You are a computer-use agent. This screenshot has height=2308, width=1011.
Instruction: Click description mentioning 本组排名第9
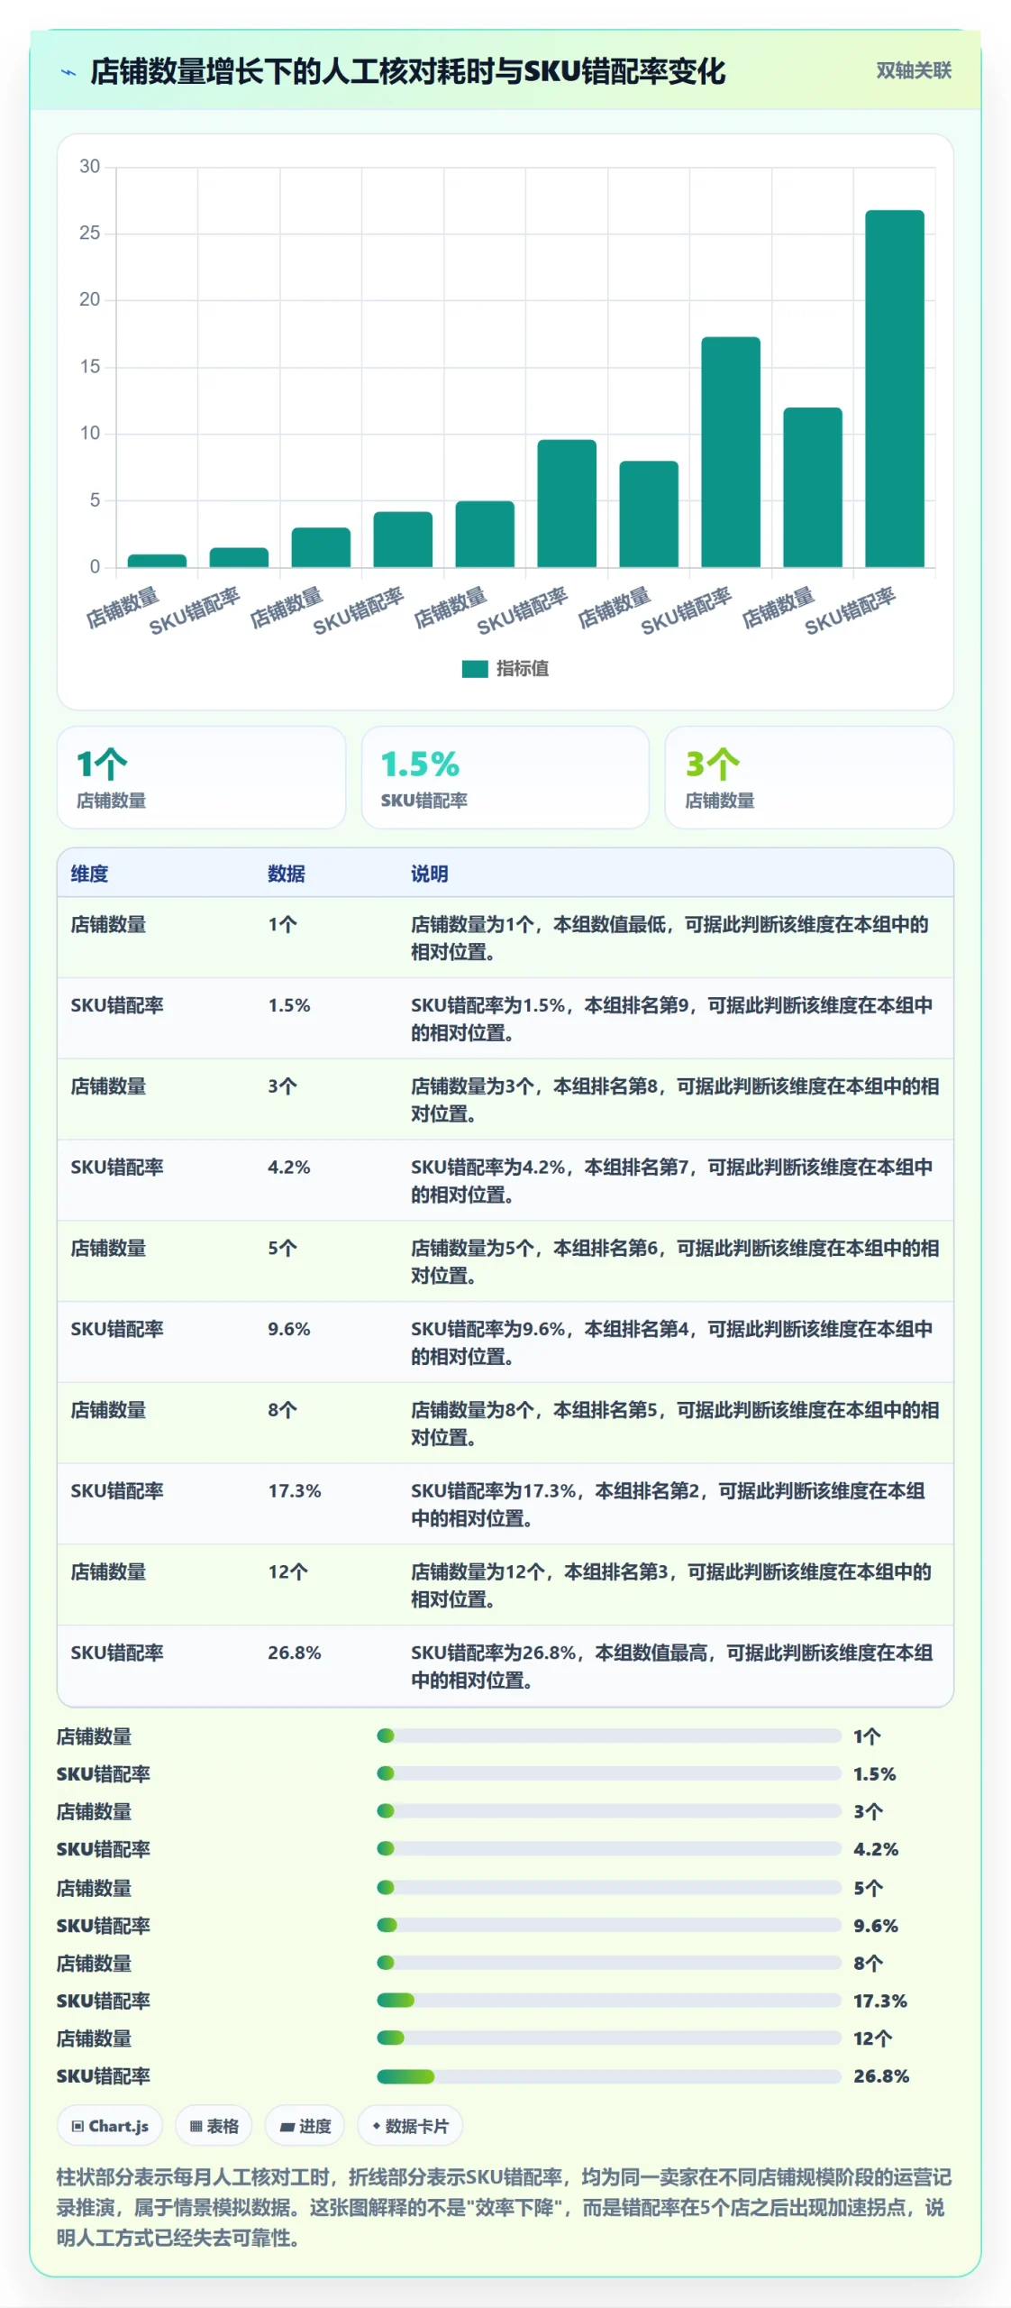[x=671, y=1018]
